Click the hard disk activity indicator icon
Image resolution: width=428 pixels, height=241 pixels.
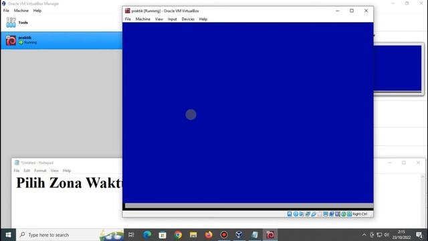[290, 214]
